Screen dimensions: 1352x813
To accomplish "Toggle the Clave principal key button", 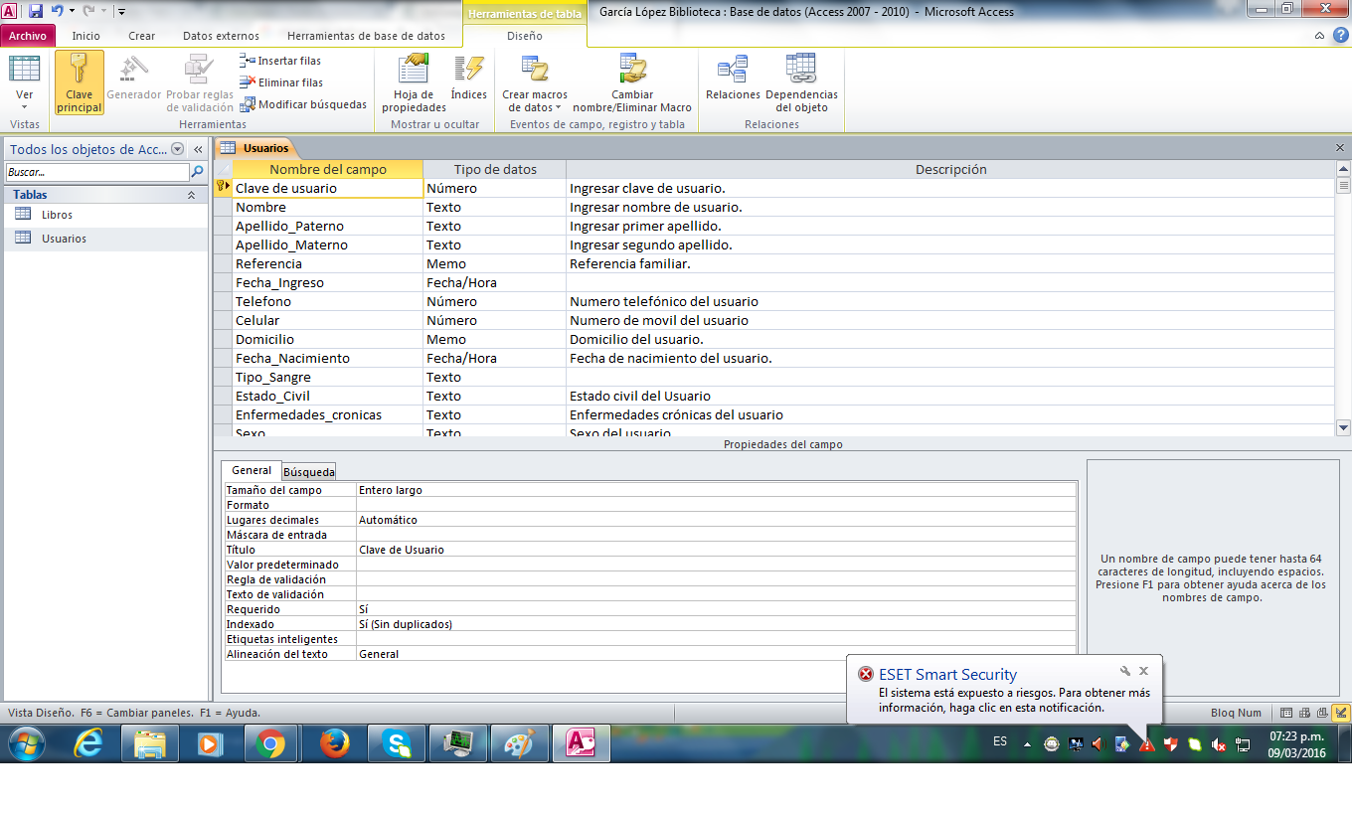I will point(80,82).
